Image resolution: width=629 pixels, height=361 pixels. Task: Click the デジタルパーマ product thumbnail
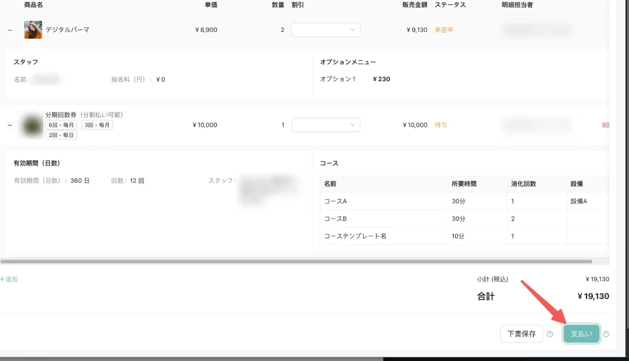[x=33, y=29]
